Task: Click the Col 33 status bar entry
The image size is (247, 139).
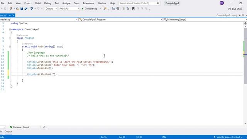Action: tap(122, 137)
